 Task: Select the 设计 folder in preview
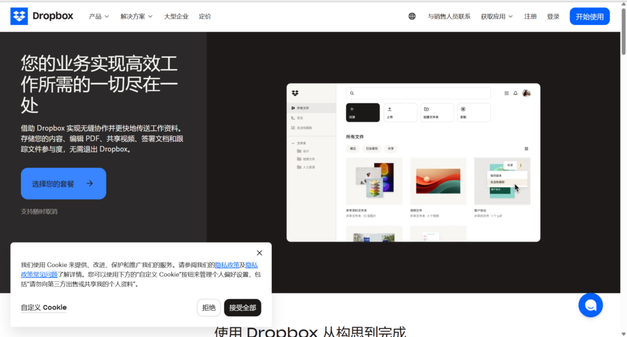(x=303, y=151)
